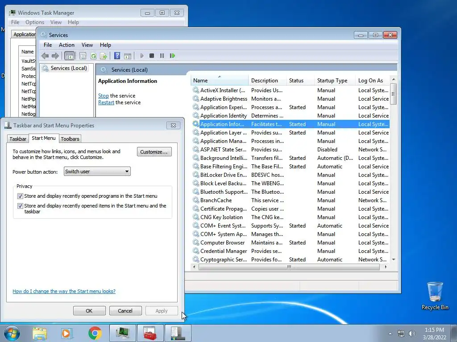Select the Application Identity service row
This screenshot has width=457, height=342.
[291, 116]
